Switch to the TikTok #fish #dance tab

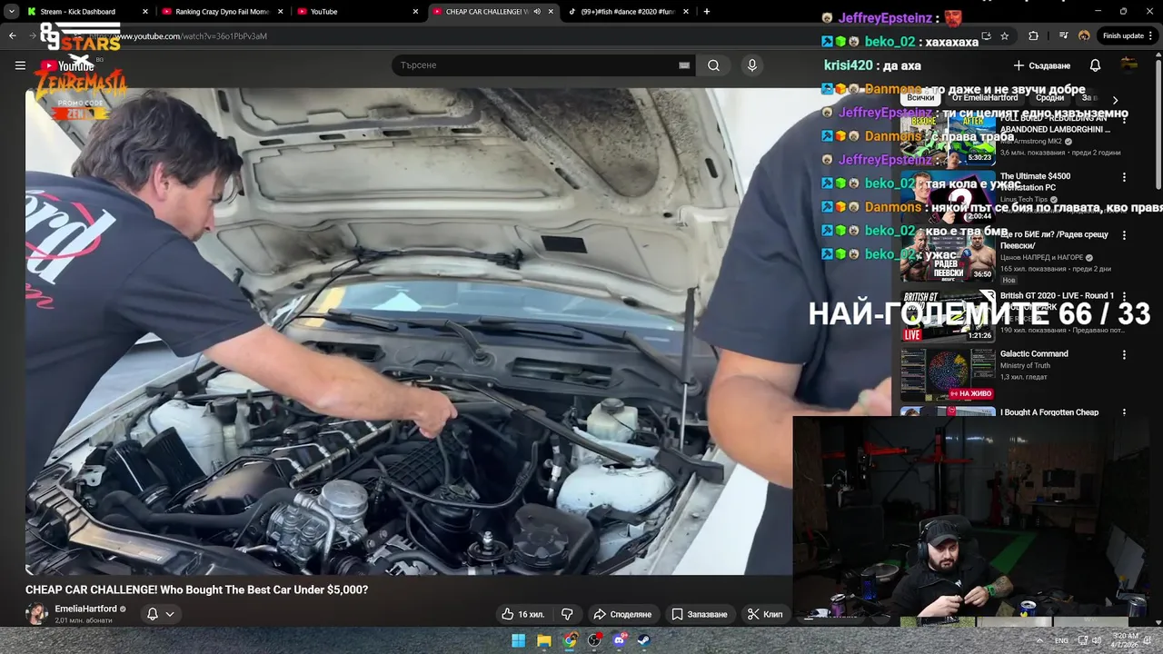pyautogui.click(x=627, y=12)
